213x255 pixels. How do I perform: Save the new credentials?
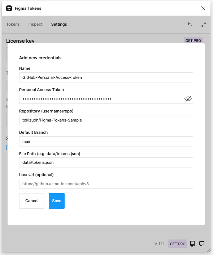tap(57, 201)
